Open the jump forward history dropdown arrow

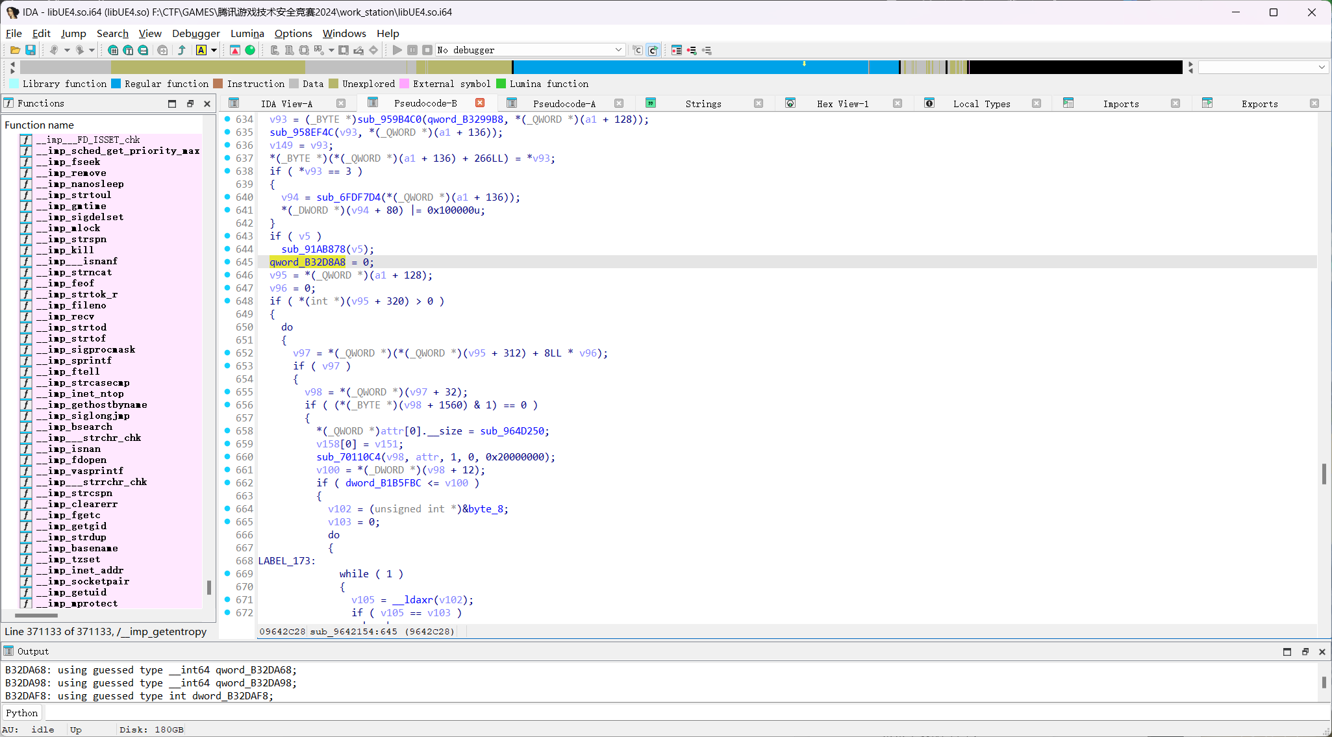(x=92, y=50)
